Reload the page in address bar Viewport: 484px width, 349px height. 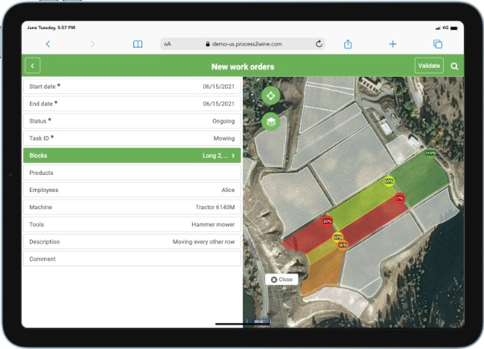tap(319, 44)
